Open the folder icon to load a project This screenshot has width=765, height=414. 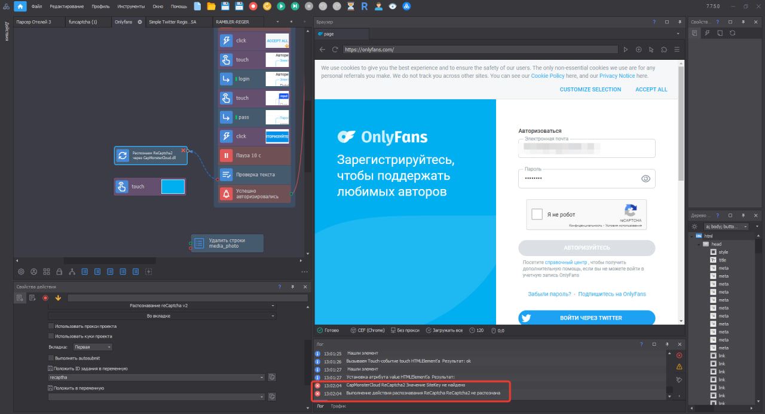[211, 6]
